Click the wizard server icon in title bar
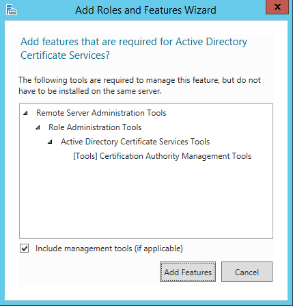Screen dimensions: 293x306 pyautogui.click(x=12, y=10)
